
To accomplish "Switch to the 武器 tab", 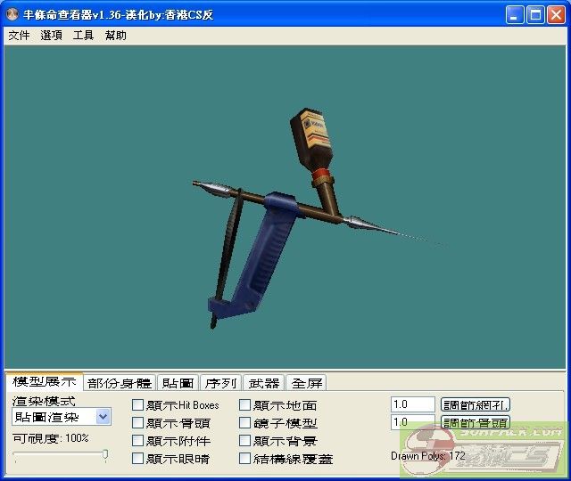I will [264, 383].
